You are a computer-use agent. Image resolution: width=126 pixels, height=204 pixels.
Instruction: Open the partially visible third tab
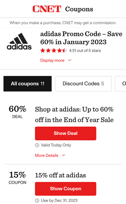coord(120,84)
